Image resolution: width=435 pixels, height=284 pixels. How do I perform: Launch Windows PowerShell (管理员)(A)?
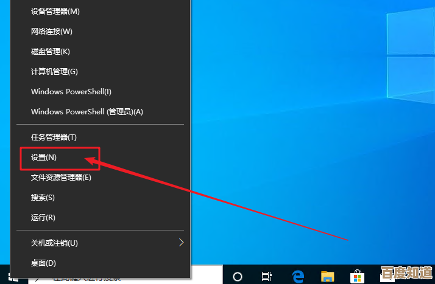[87, 112]
